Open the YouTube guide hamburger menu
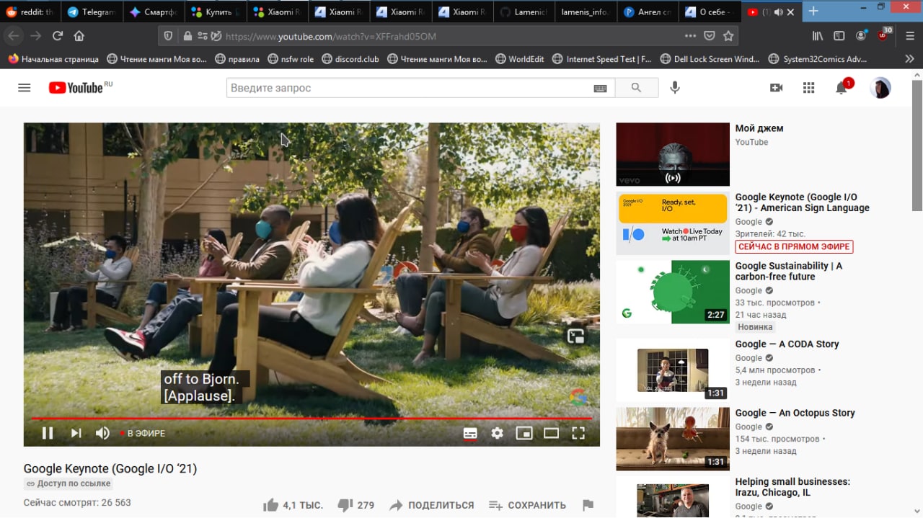 pyautogui.click(x=25, y=88)
